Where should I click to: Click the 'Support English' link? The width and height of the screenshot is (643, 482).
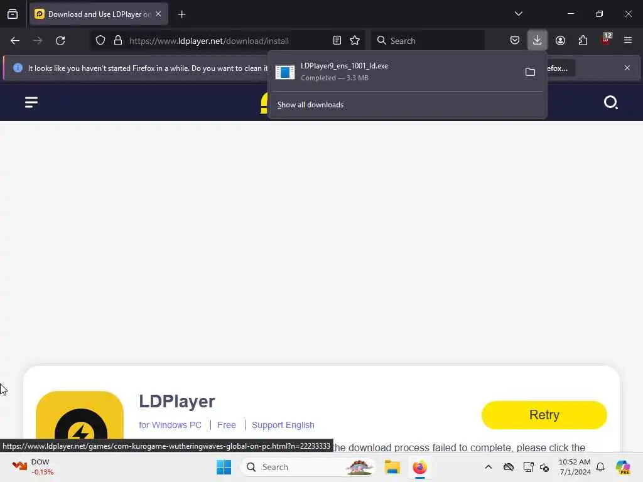[x=283, y=425]
